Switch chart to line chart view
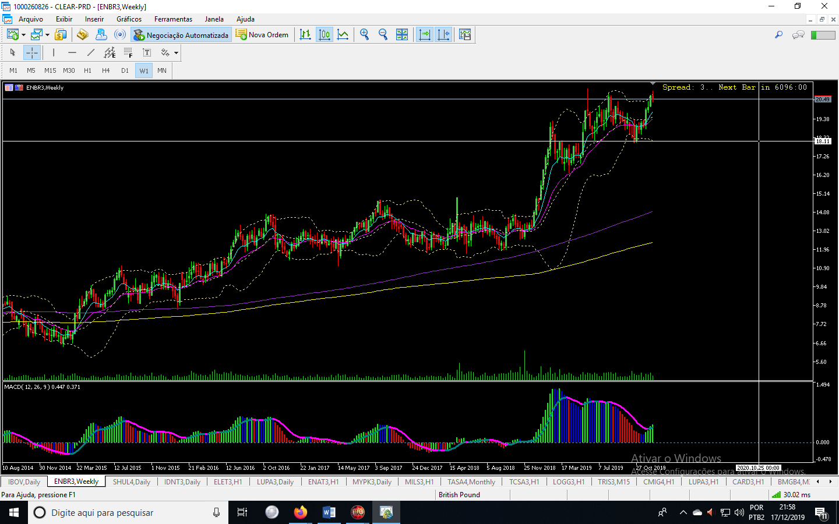Image resolution: width=839 pixels, height=524 pixels. click(343, 35)
